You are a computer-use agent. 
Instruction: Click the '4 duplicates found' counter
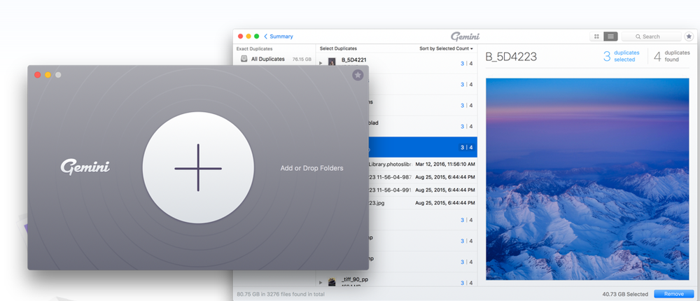tap(672, 56)
